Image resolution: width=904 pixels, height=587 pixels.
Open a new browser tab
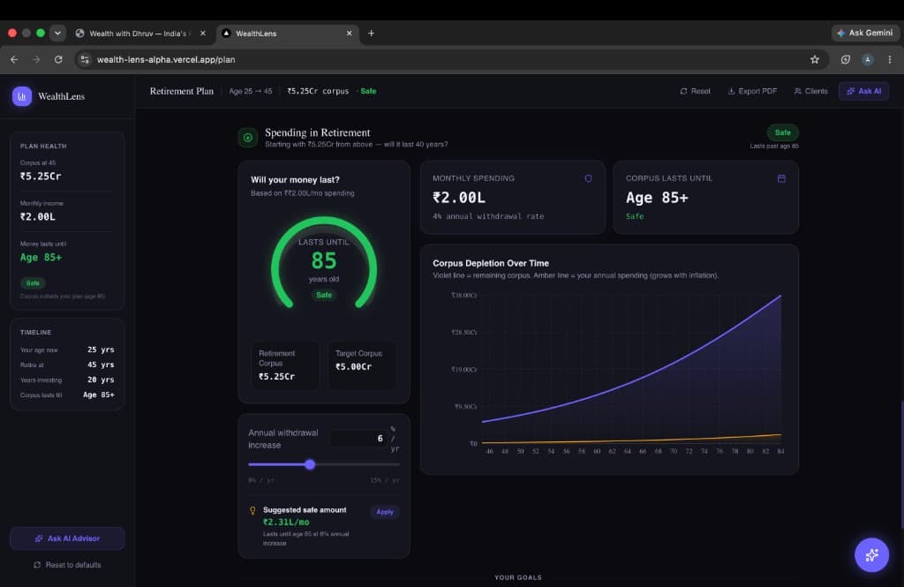pyautogui.click(x=371, y=34)
